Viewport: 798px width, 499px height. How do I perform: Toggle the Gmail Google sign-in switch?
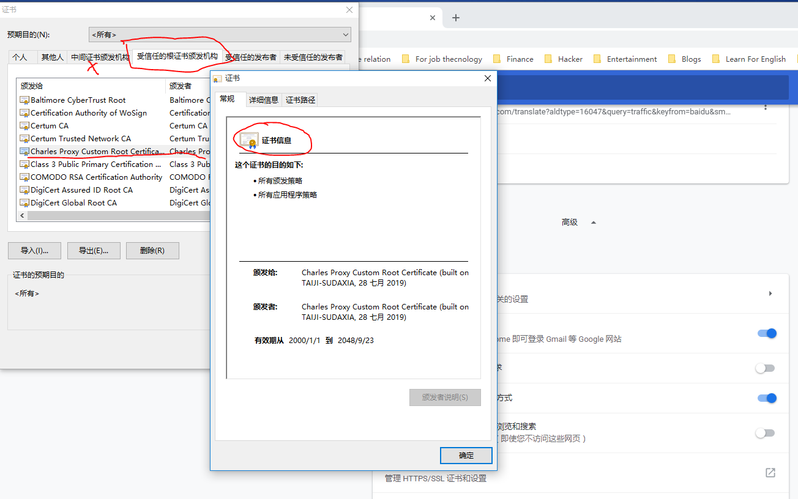(x=767, y=333)
